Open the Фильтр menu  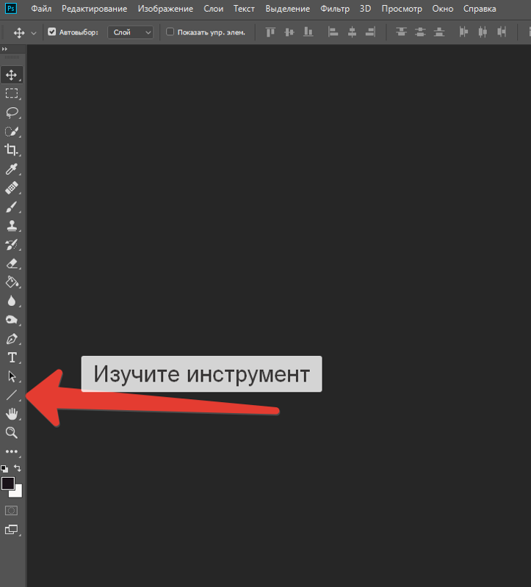335,9
